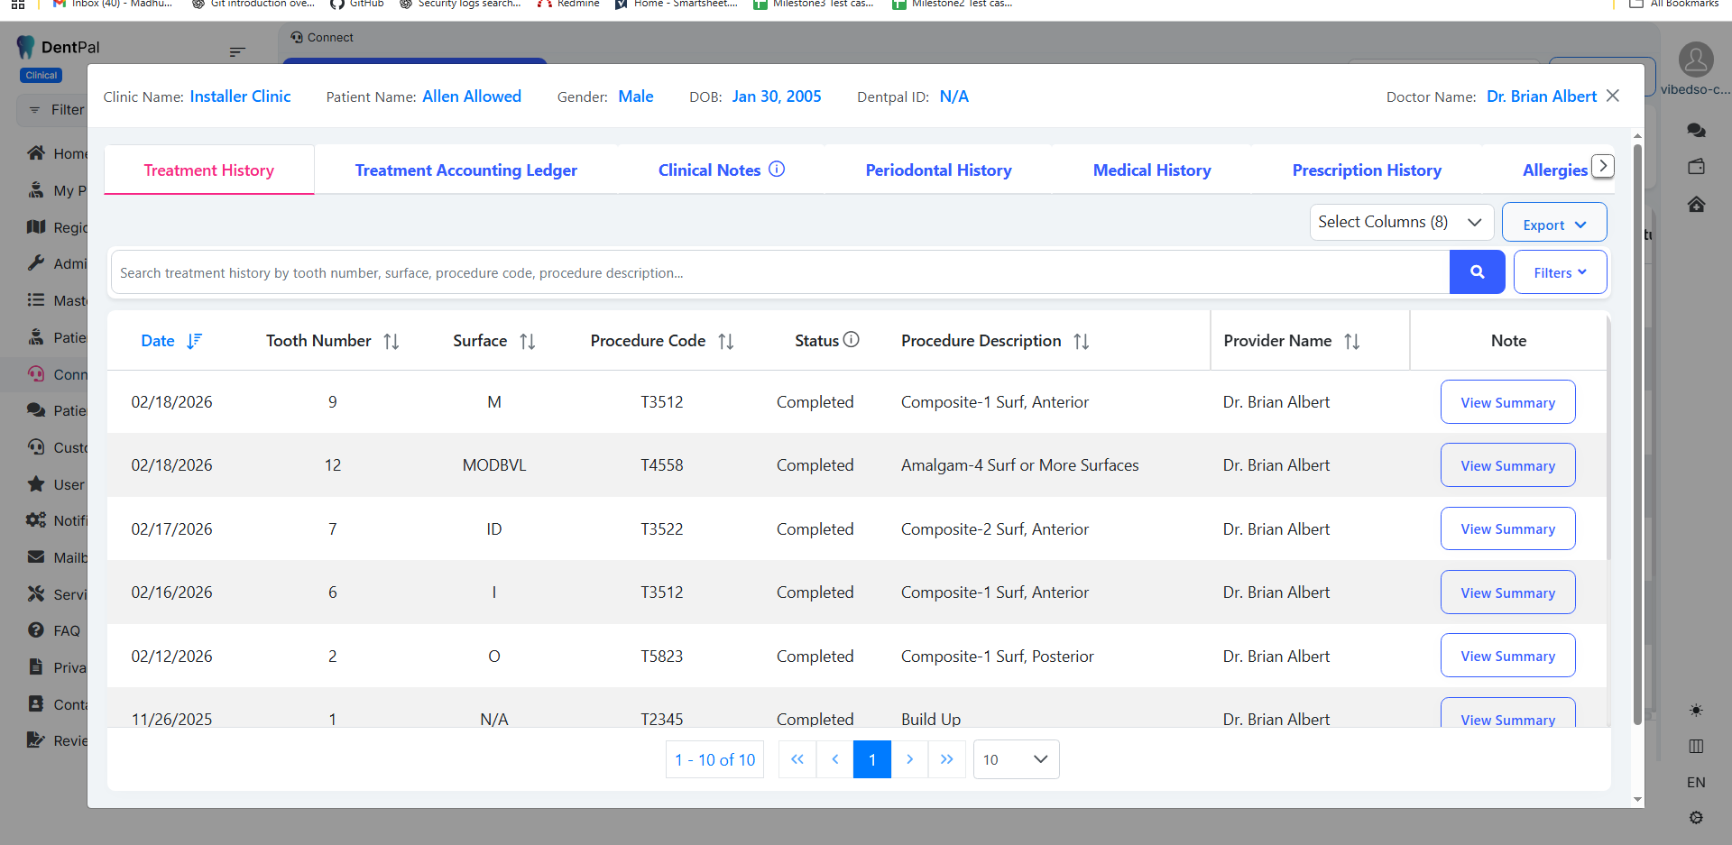This screenshot has width=1732, height=845.
Task: Close the patient history dialog
Action: tap(1613, 96)
